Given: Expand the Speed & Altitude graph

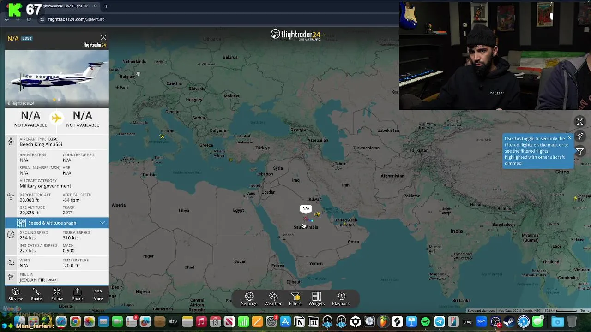Looking at the screenshot, I should click(x=57, y=223).
